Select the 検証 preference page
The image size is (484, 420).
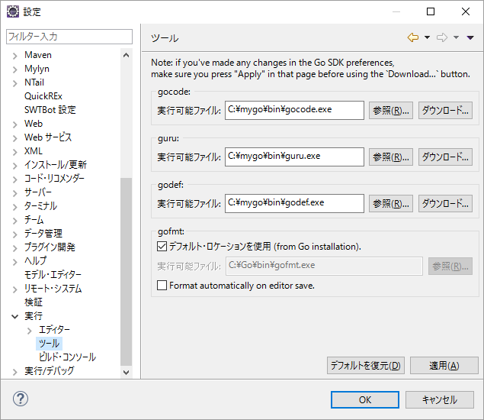(34, 302)
